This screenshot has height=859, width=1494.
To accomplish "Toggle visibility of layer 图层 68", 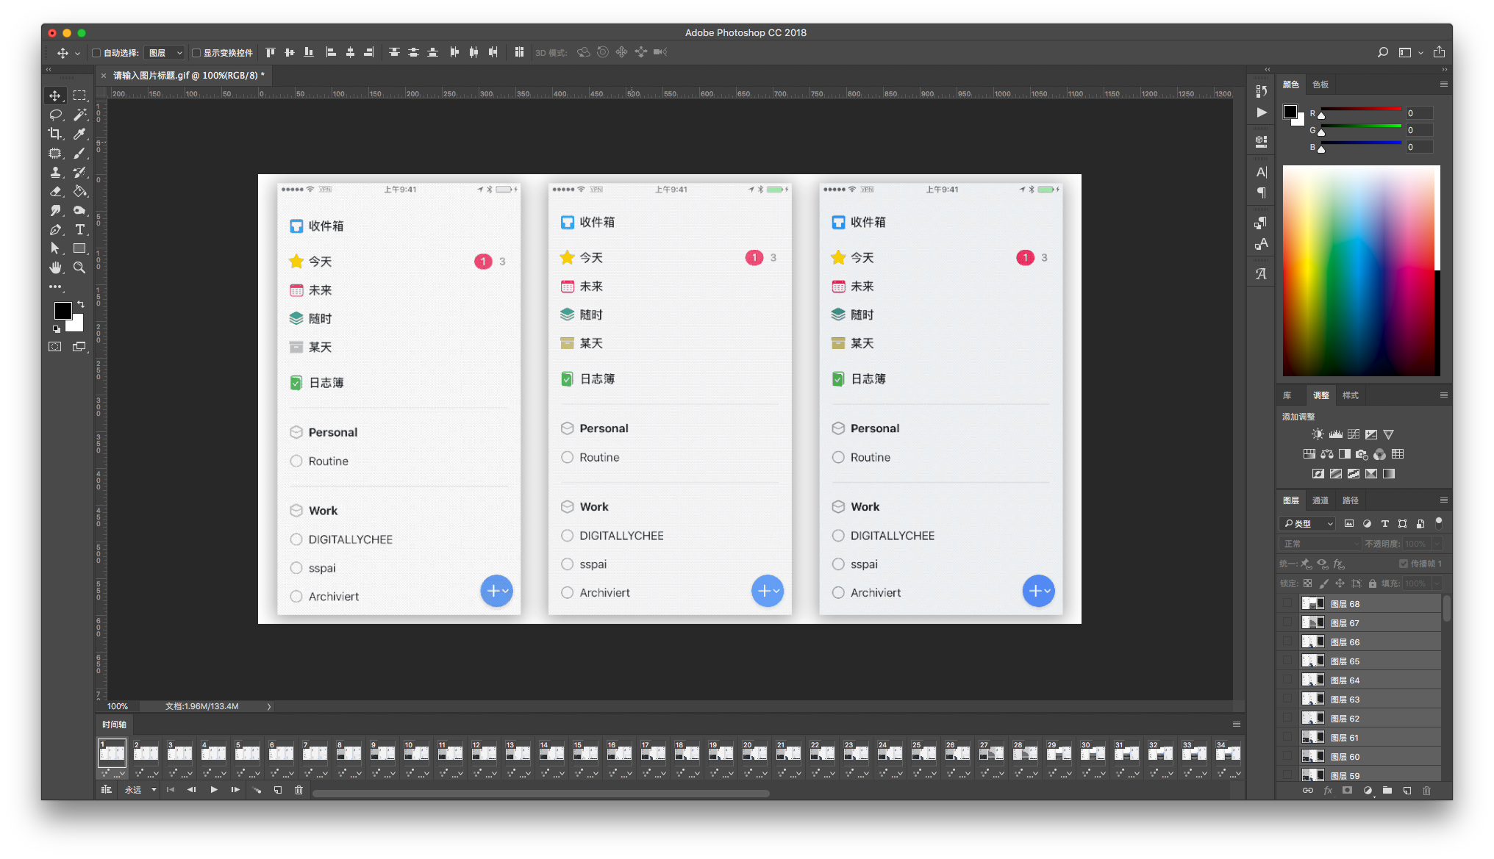I will (1287, 603).
